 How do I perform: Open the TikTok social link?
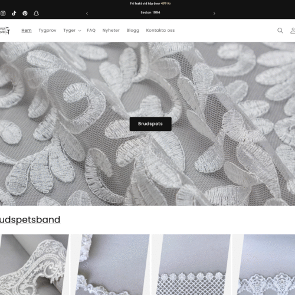(x=14, y=14)
